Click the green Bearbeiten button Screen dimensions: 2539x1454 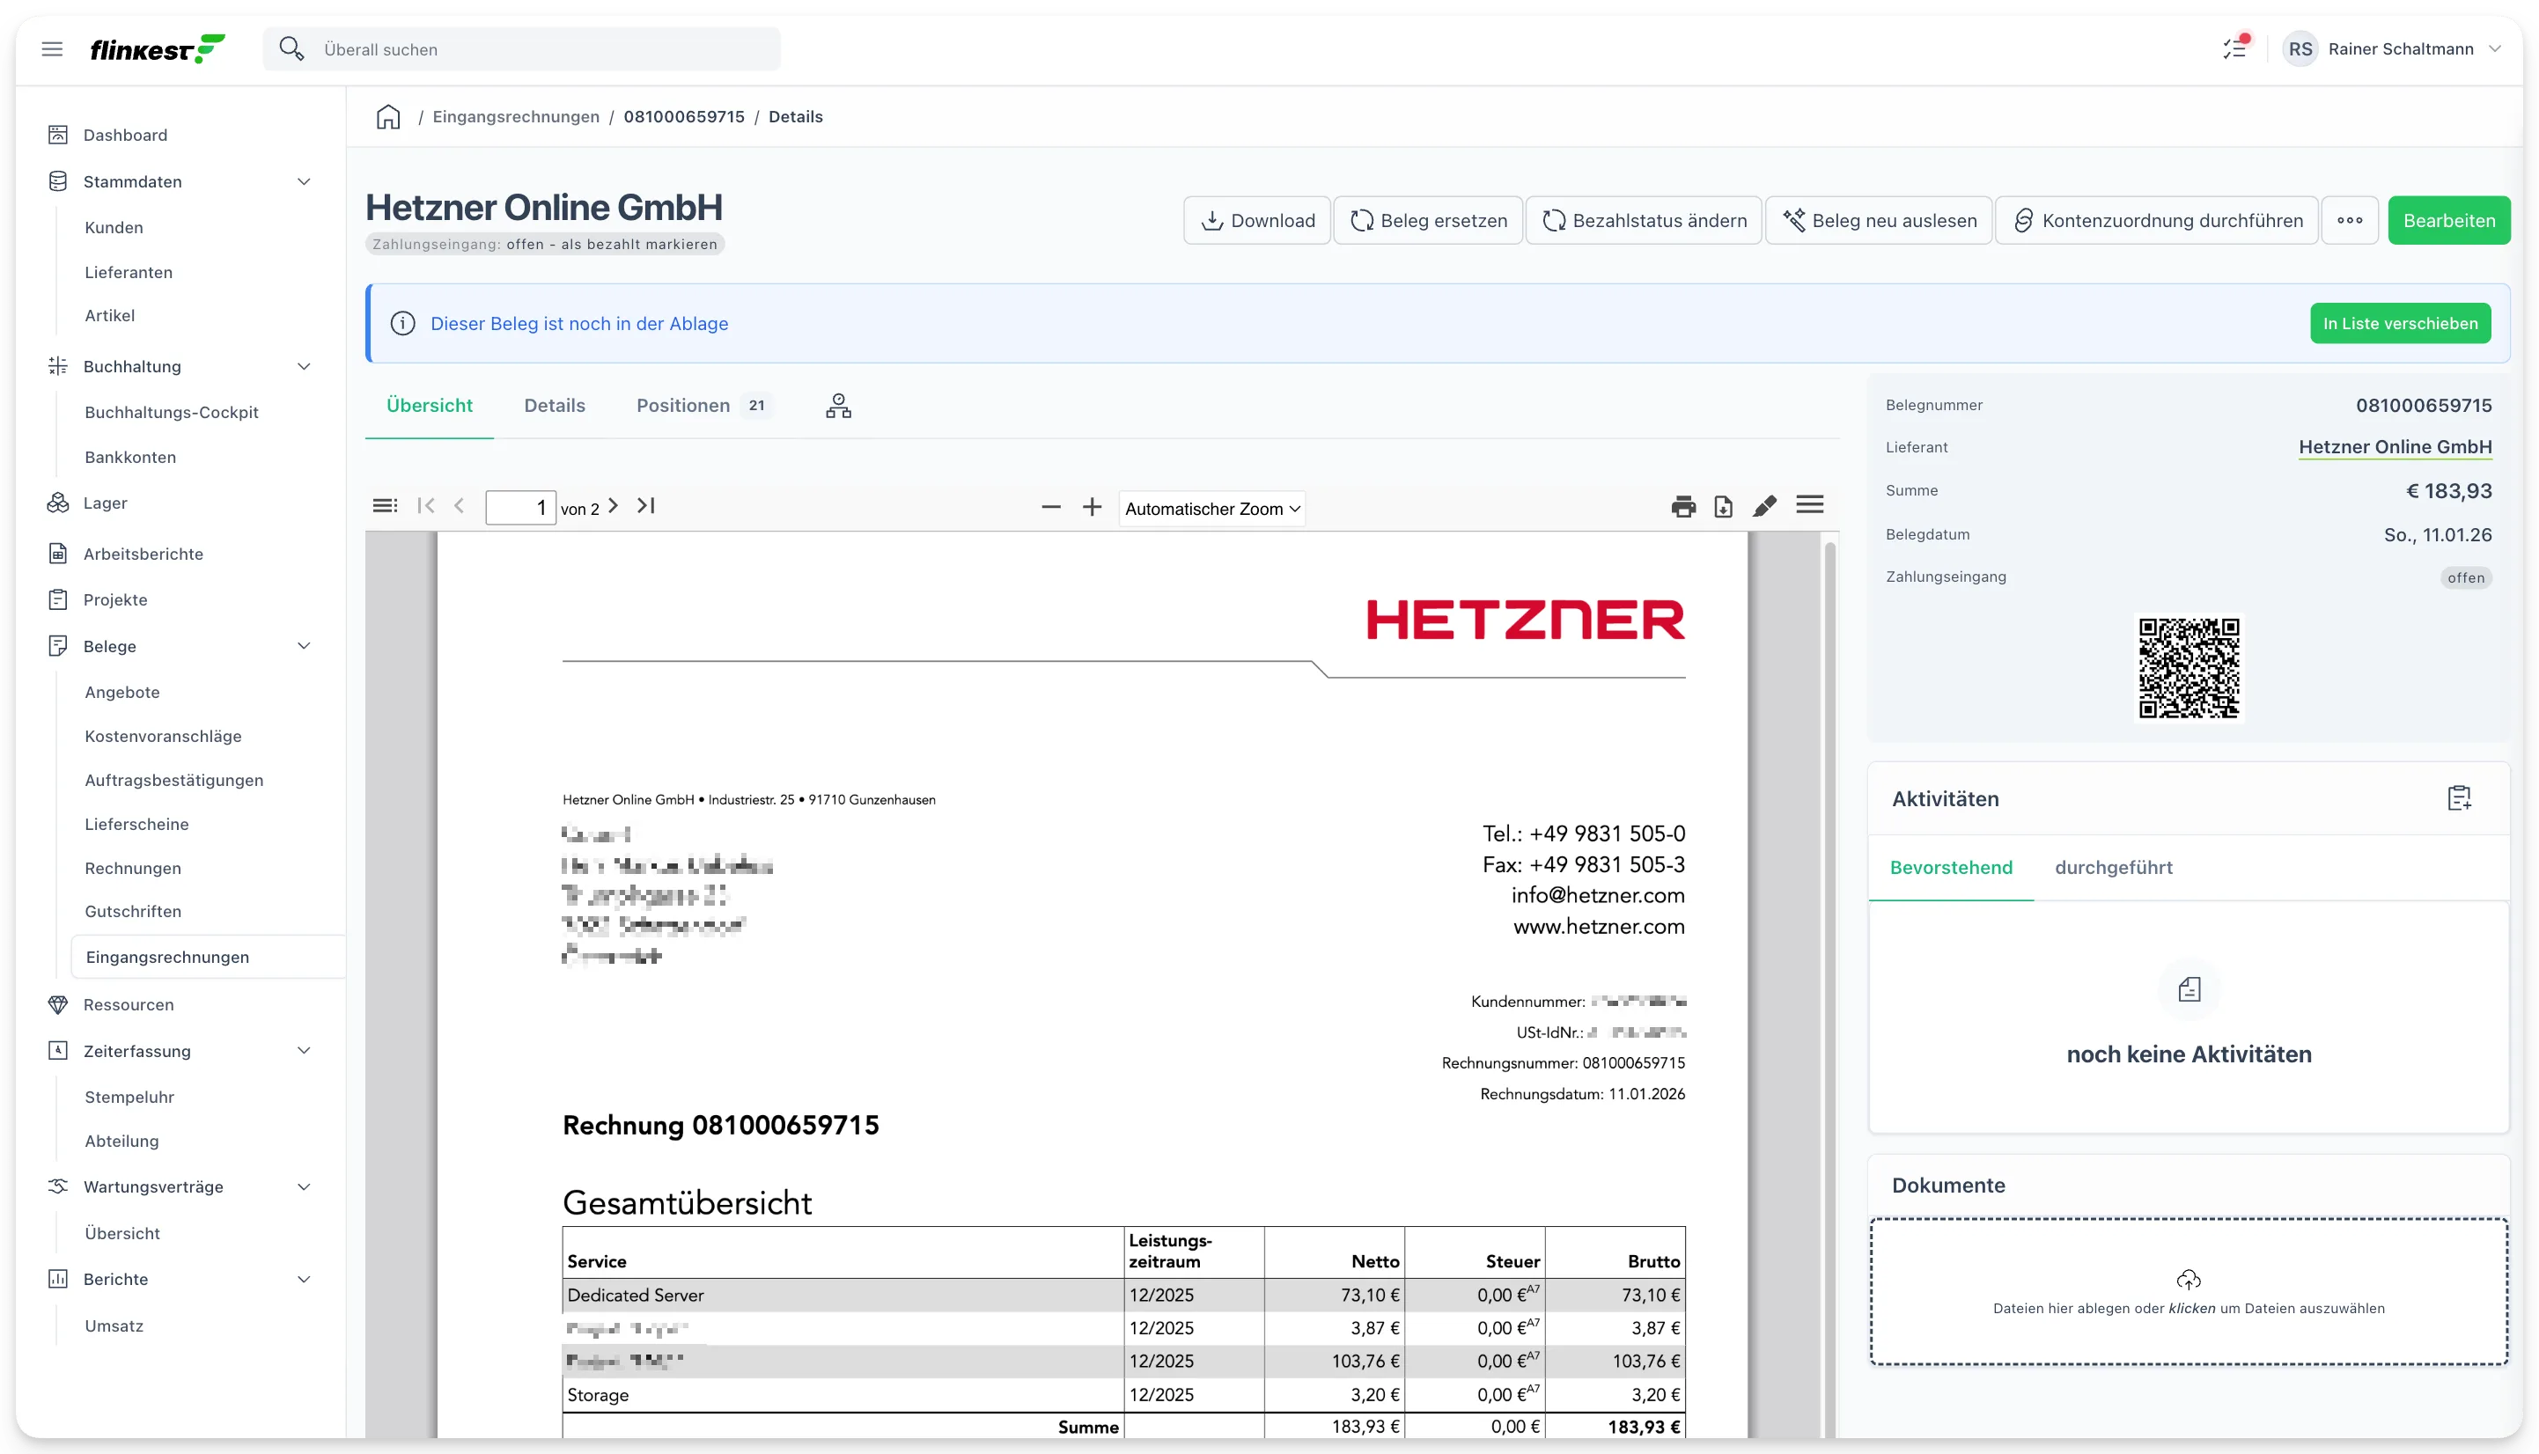click(2448, 221)
